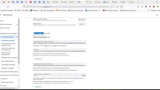
Task: Open Импорт и экспорт settings
Action: (5, 28)
